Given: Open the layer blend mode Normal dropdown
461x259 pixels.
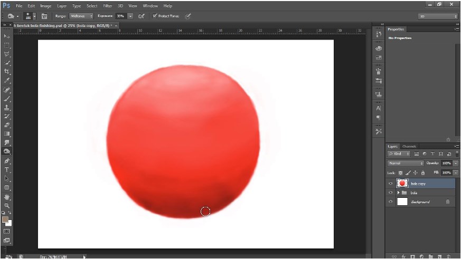Looking at the screenshot, I should (406, 164).
